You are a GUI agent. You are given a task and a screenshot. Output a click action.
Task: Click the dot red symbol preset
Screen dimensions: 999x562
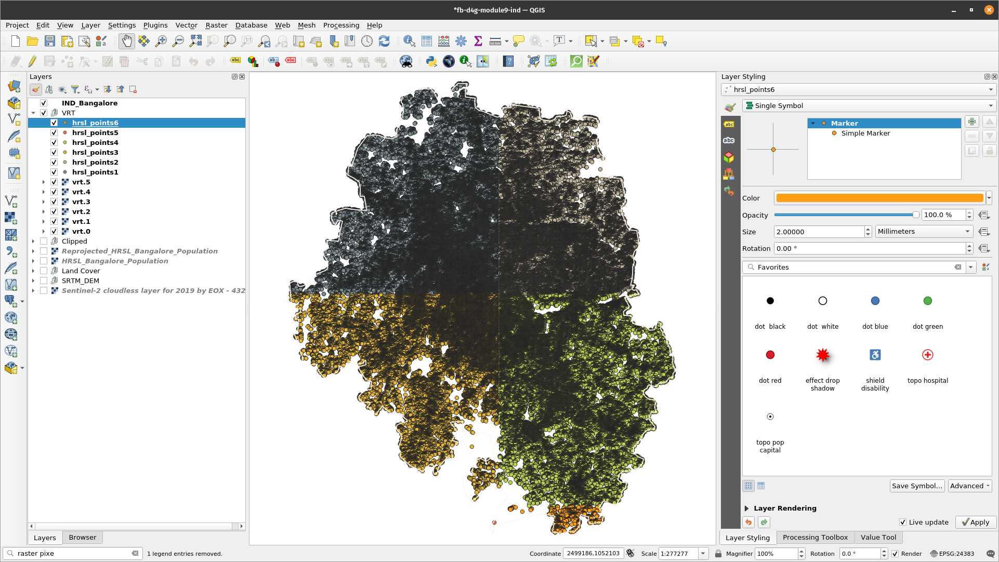pos(769,354)
